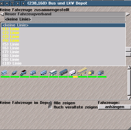
Task: Toggle the 'Alle zeigen' checkbox
Action: (50, 103)
